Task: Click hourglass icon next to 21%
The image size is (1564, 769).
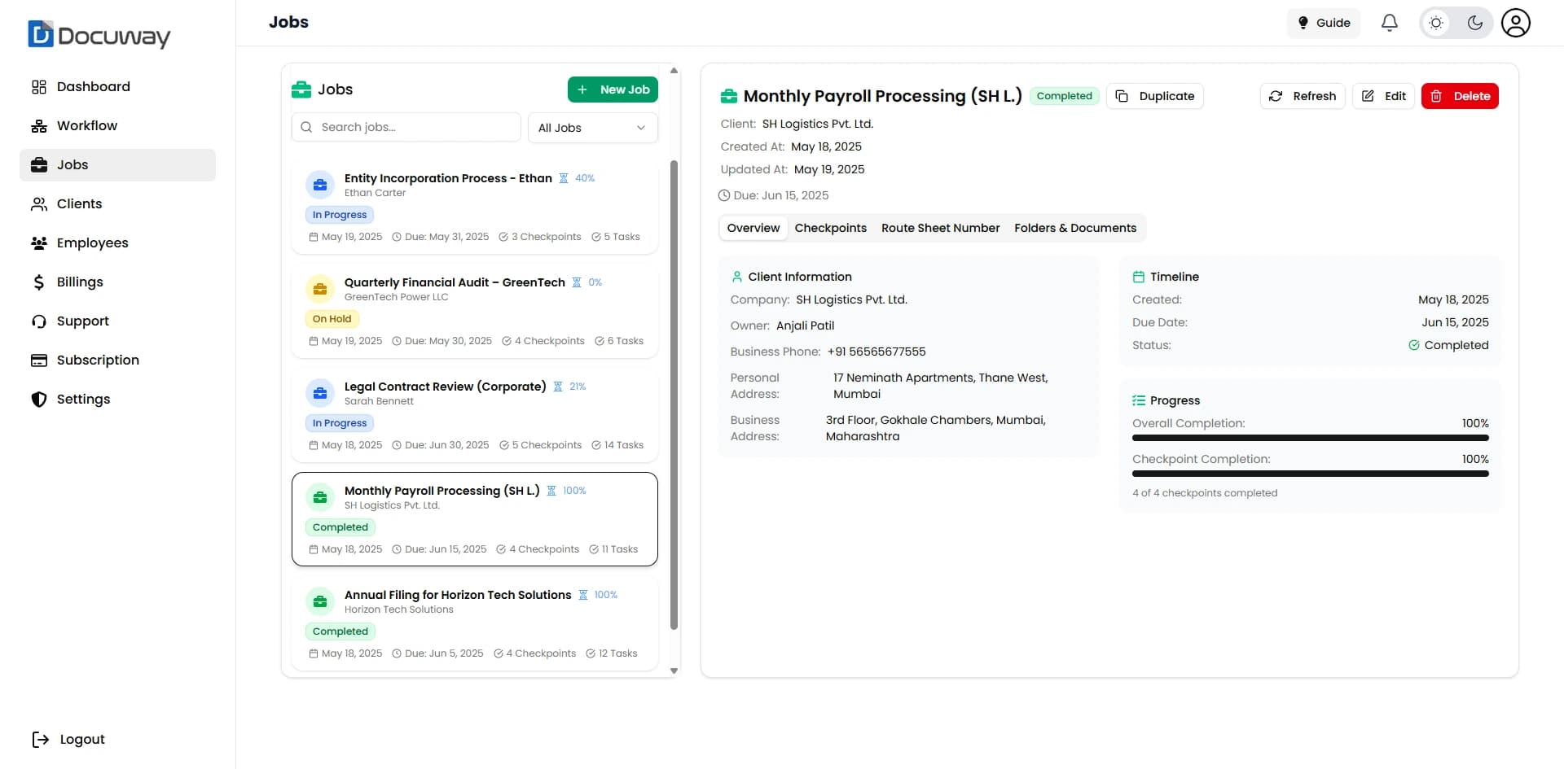Action: 558,387
